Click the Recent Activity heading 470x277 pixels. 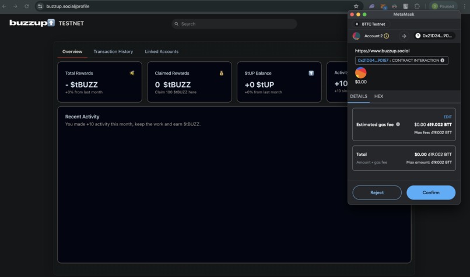click(x=82, y=117)
